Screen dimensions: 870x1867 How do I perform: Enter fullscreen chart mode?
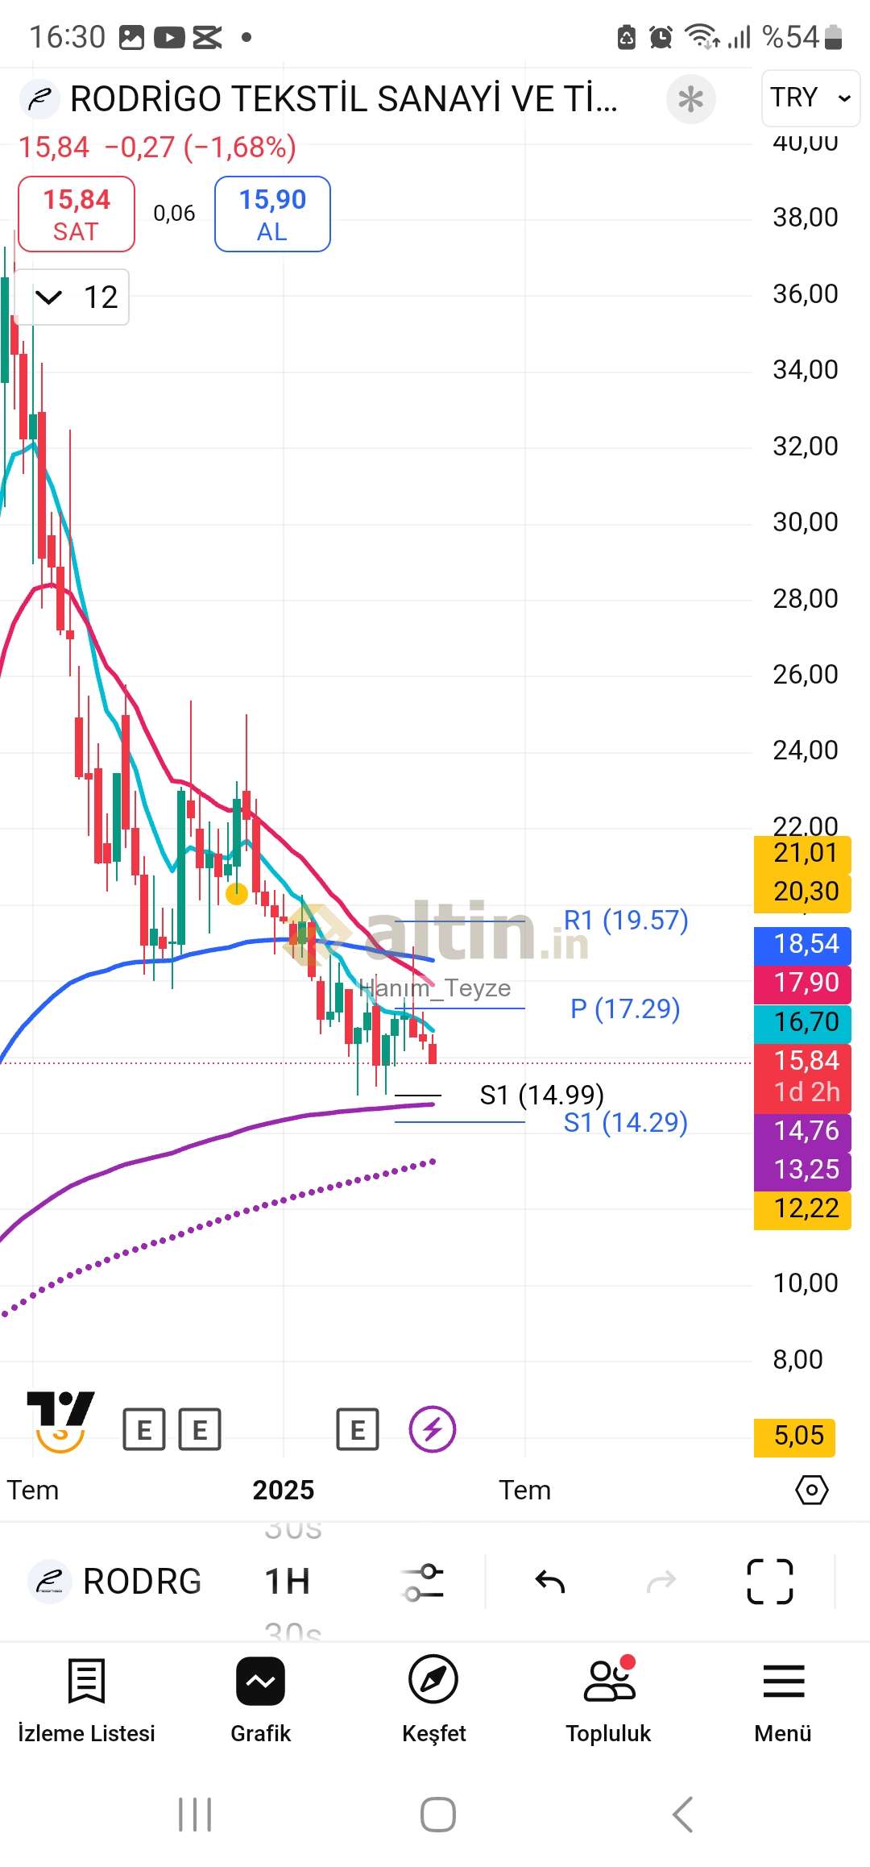770,1582
